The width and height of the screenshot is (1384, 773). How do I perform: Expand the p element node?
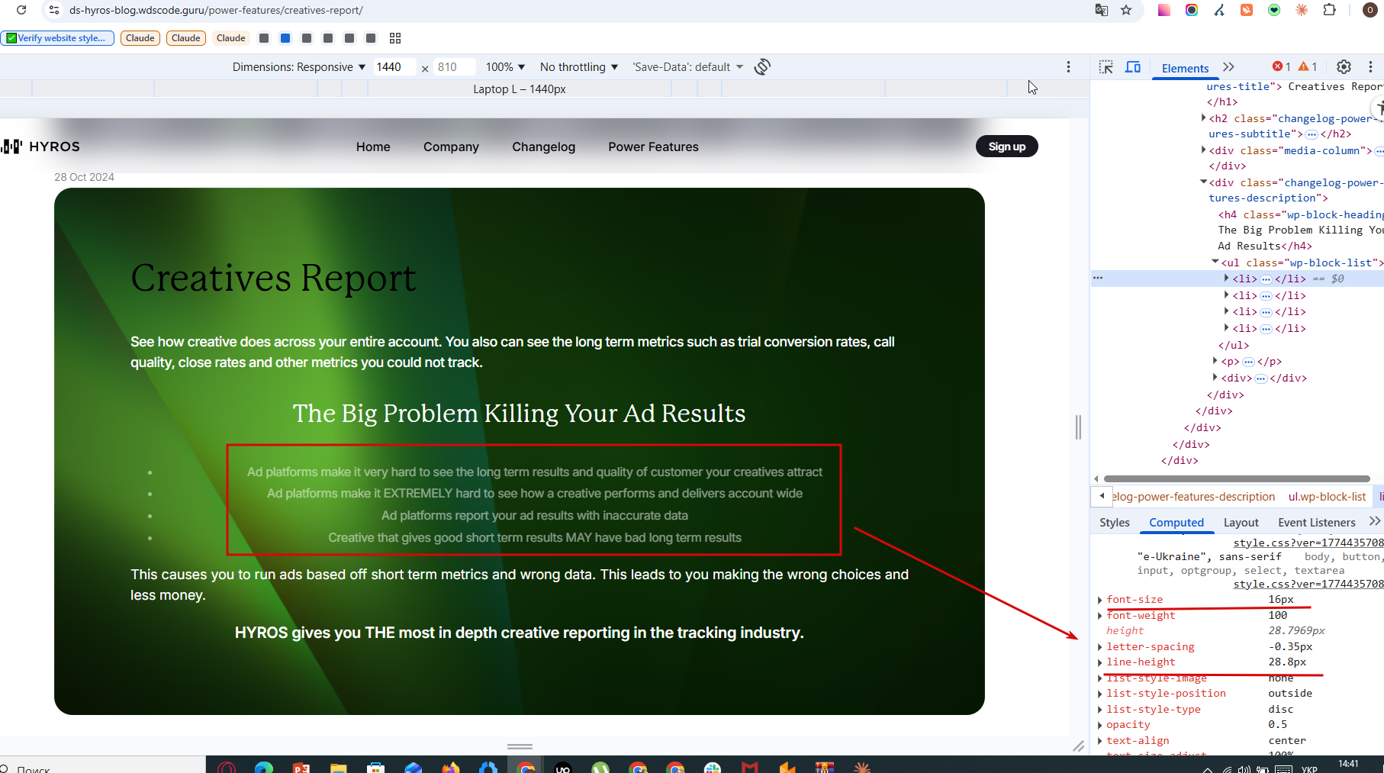pos(1215,361)
